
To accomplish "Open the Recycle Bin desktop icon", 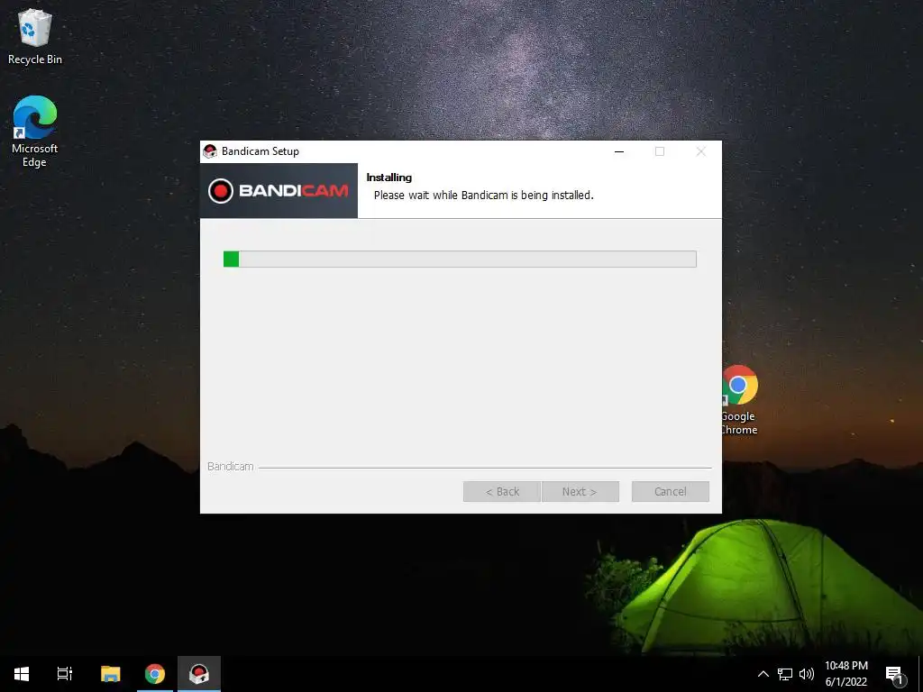I will click(x=35, y=36).
